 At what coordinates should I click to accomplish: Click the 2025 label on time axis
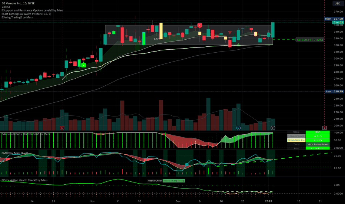click(x=269, y=201)
